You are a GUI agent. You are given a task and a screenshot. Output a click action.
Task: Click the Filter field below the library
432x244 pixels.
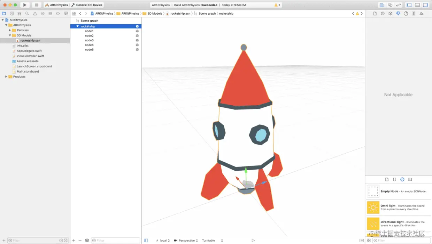(401, 240)
